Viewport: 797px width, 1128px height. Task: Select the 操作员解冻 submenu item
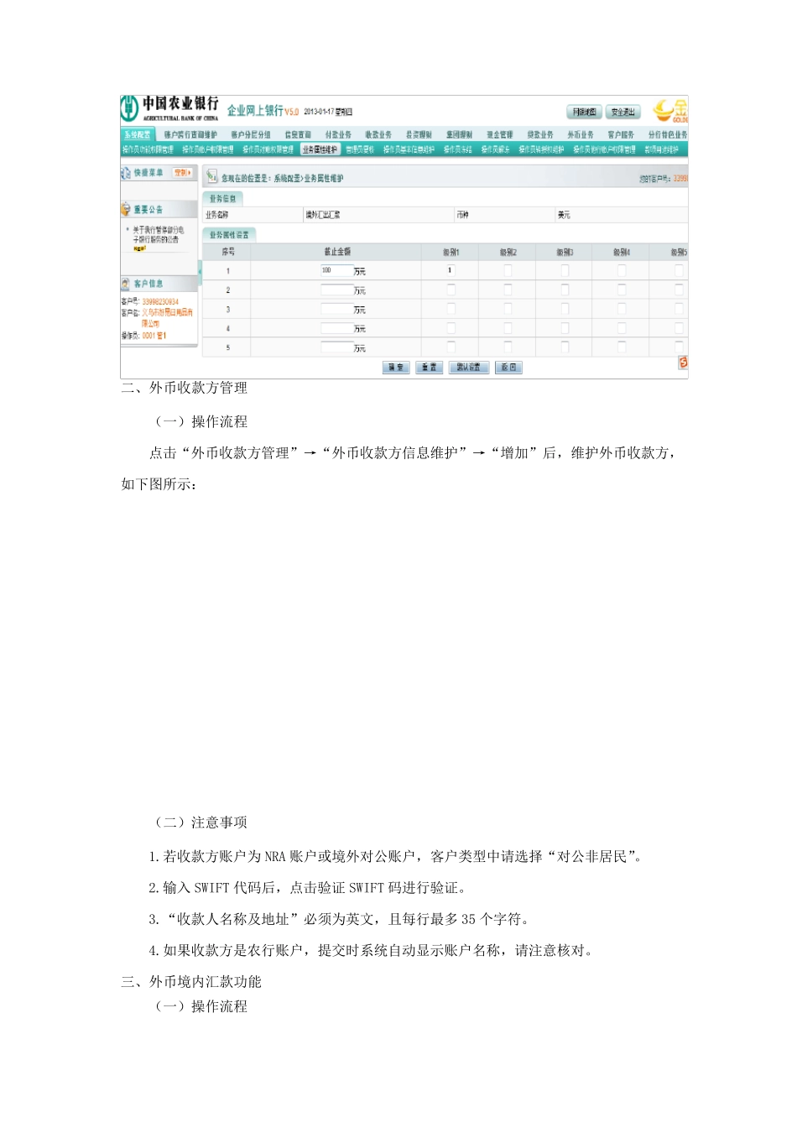(x=495, y=150)
